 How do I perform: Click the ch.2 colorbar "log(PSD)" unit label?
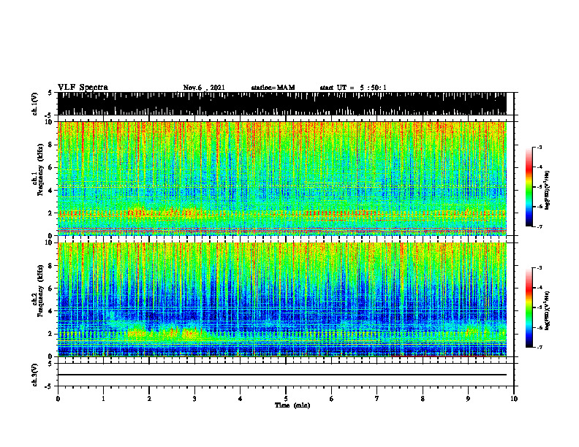click(x=548, y=311)
